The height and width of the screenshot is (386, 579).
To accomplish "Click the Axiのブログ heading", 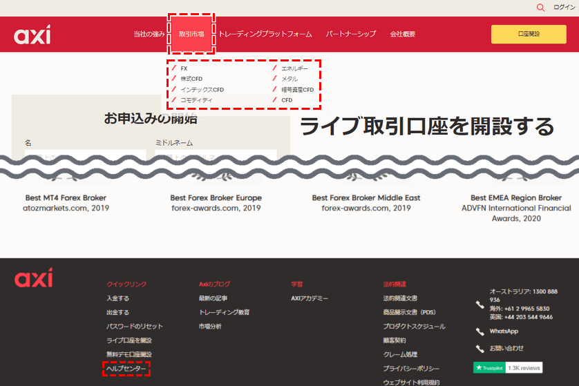I will pyautogui.click(x=214, y=284).
